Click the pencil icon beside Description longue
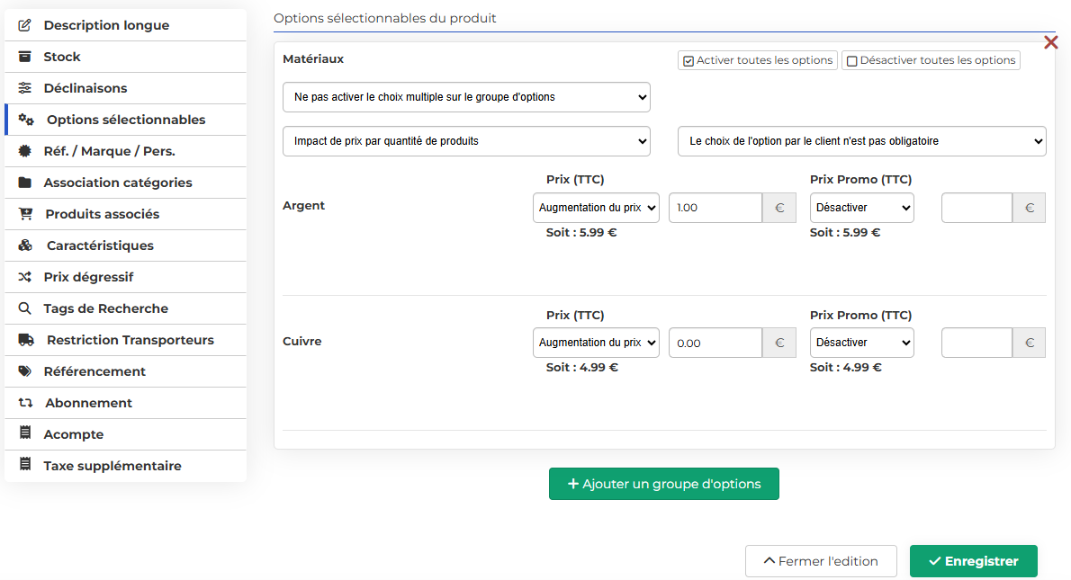This screenshot has height=580, width=1071. [24, 25]
